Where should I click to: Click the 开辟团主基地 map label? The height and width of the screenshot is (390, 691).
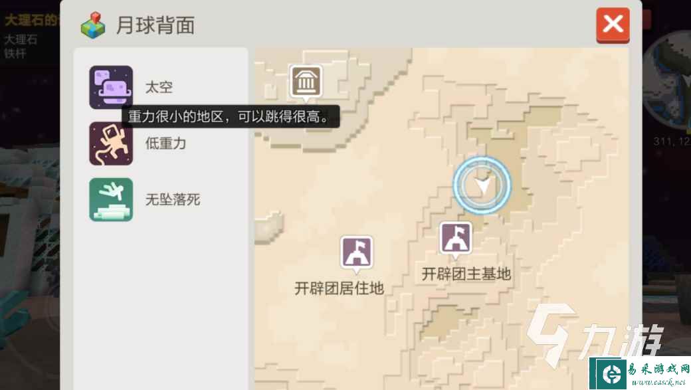(x=466, y=274)
